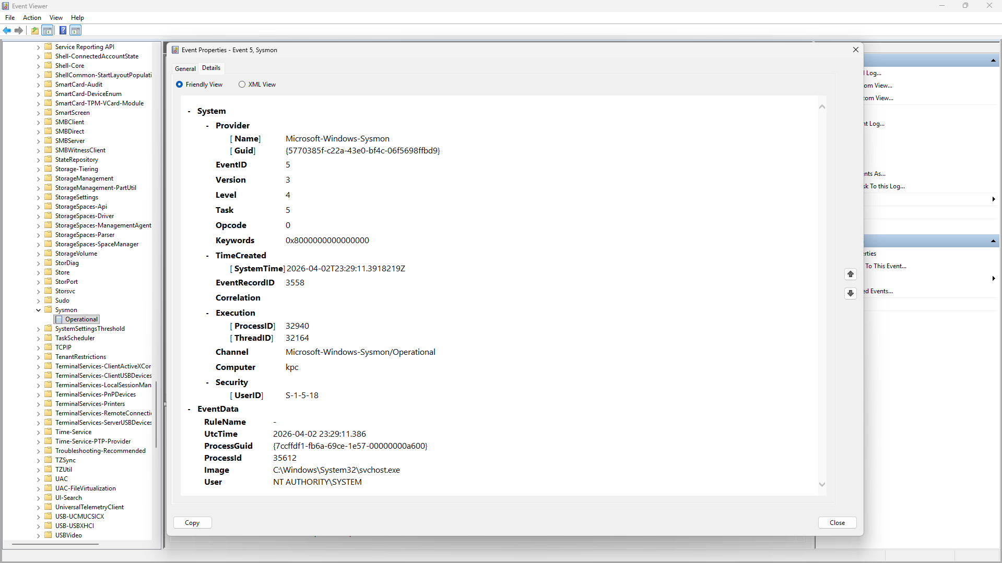The image size is (1002, 563).
Task: Select the Operational log icon under Sysmon
Action: tap(58, 319)
